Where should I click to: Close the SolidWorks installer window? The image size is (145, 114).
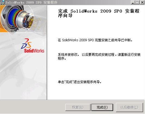(142, 2)
